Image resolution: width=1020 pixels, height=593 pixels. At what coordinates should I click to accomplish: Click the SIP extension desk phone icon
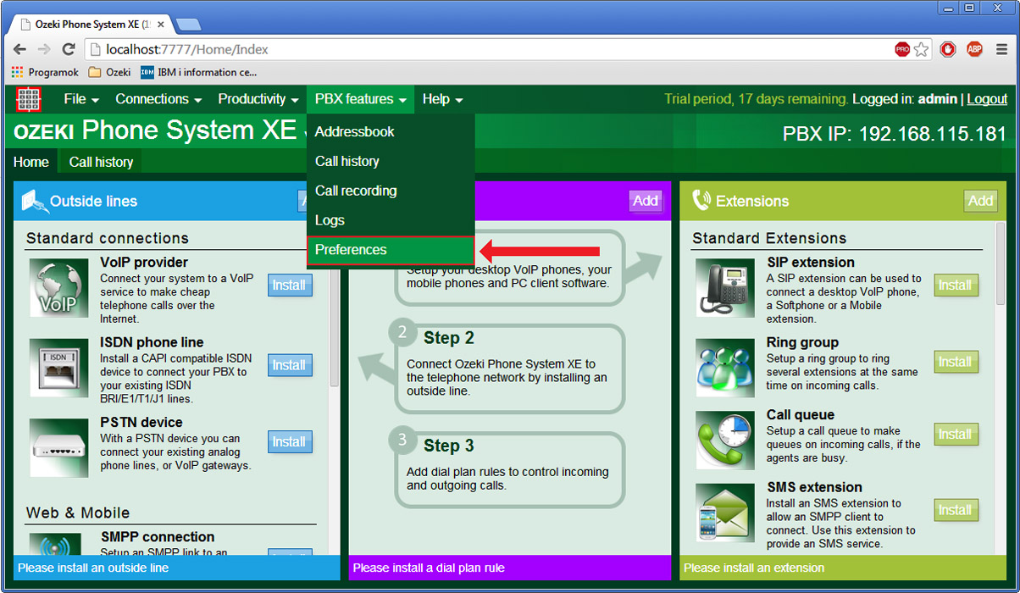tap(725, 288)
